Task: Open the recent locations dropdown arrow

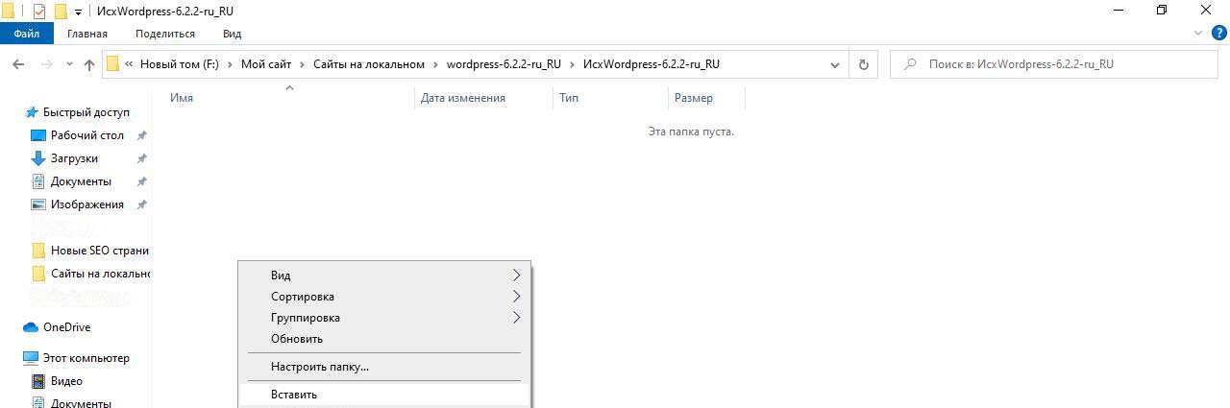Action: click(x=68, y=64)
